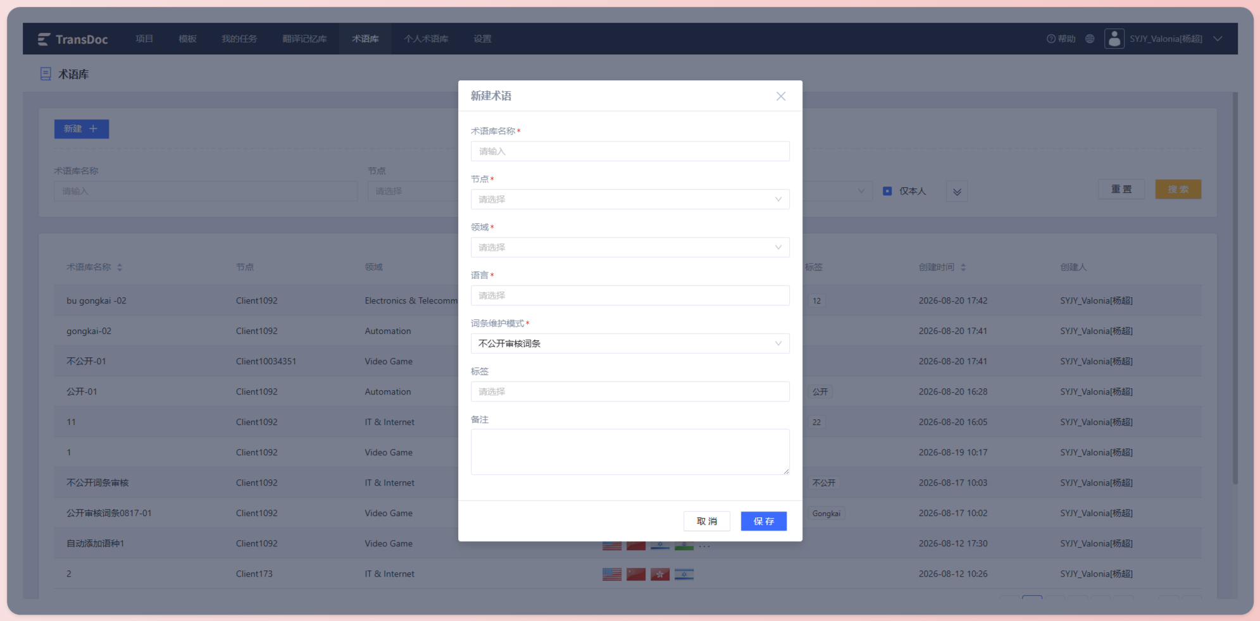Open the 翻译记忆库 menu item
Viewport: 1260px width, 621px height.
tap(304, 39)
